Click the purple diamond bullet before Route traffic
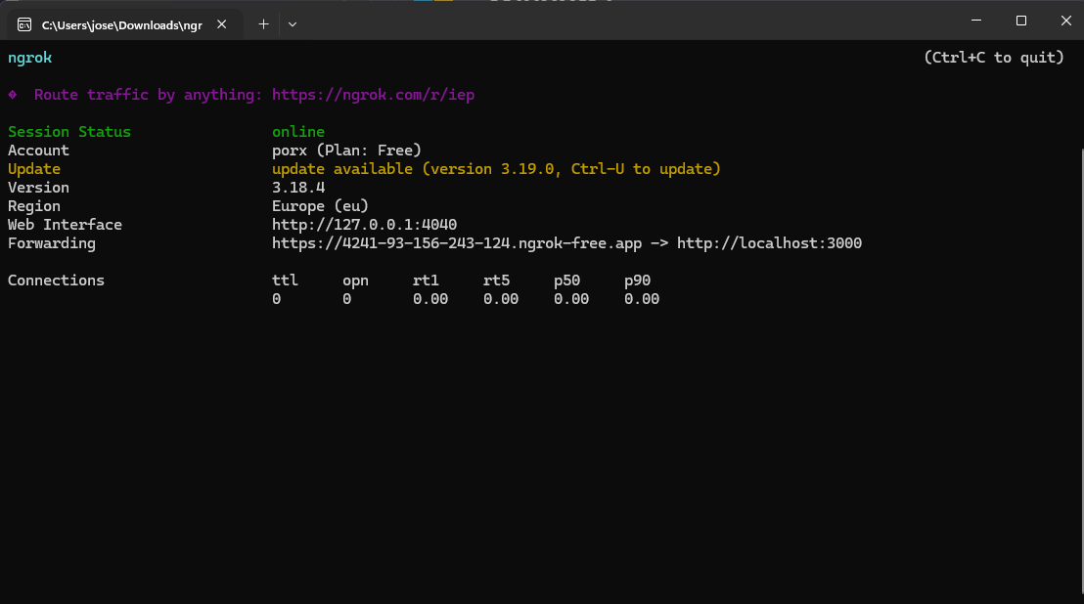Viewport: 1084px width, 604px height. [x=13, y=95]
